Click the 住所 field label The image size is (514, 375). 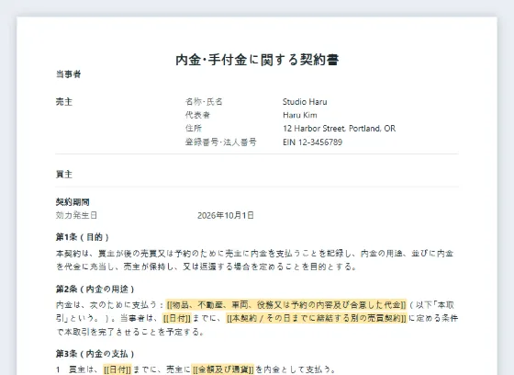pyautogui.click(x=194, y=129)
